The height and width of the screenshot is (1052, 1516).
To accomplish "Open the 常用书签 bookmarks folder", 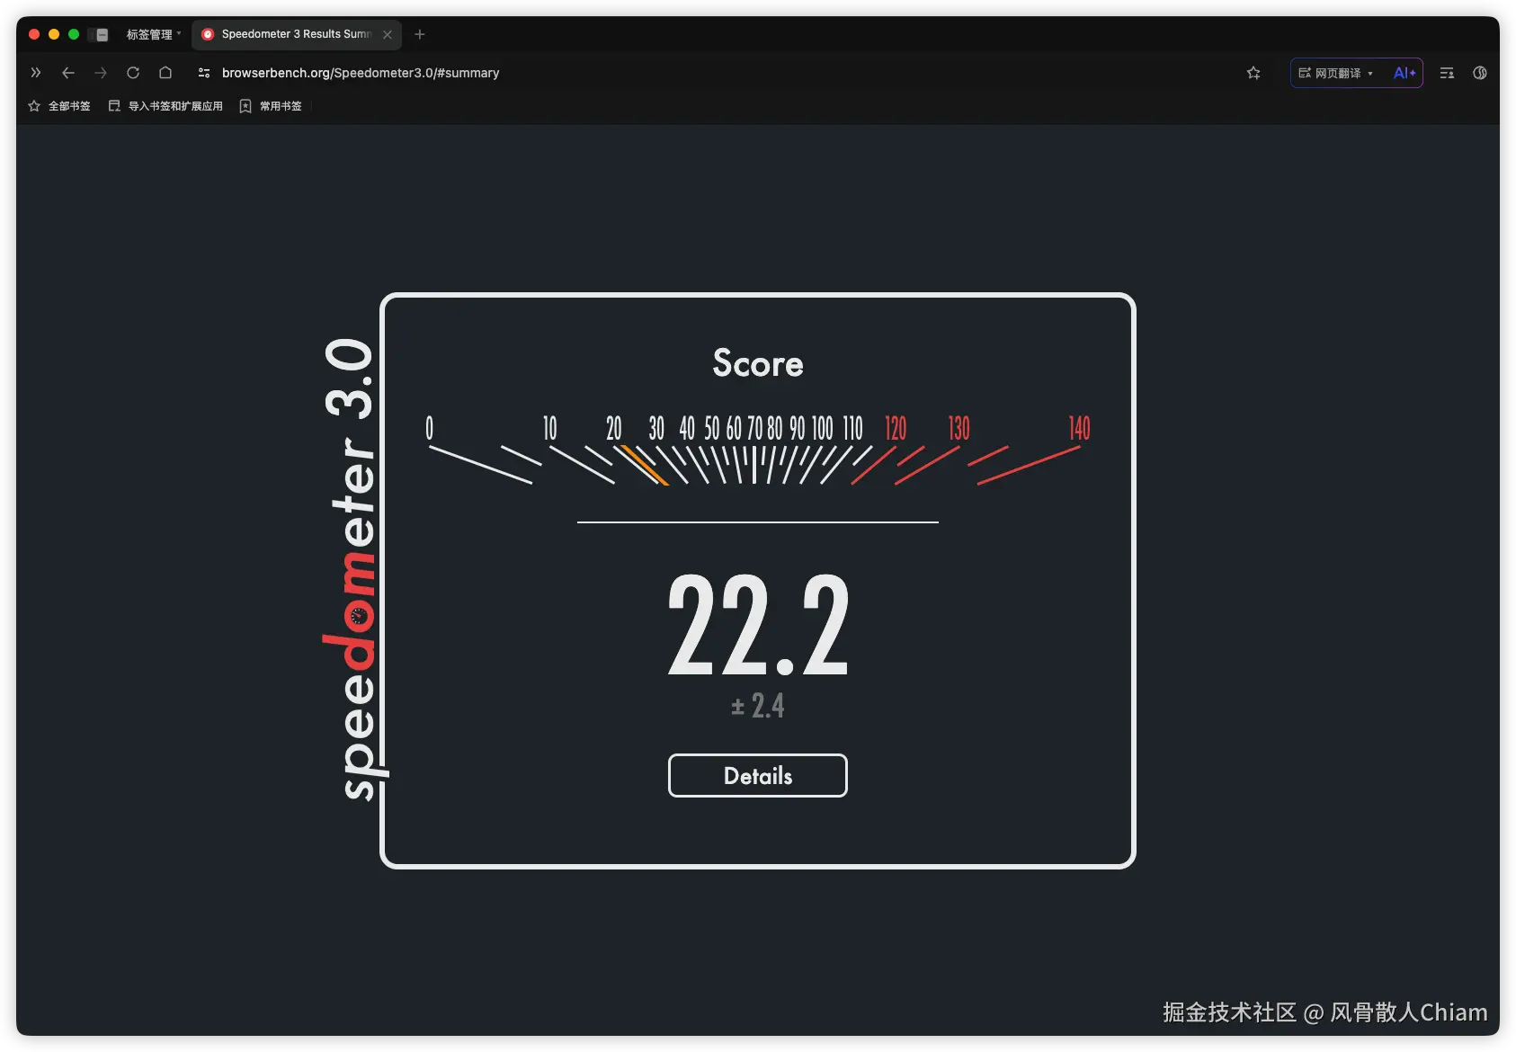I will [x=271, y=106].
